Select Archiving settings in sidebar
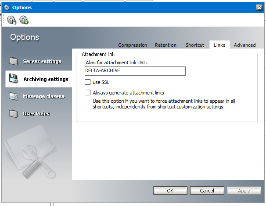 pyautogui.click(x=39, y=79)
